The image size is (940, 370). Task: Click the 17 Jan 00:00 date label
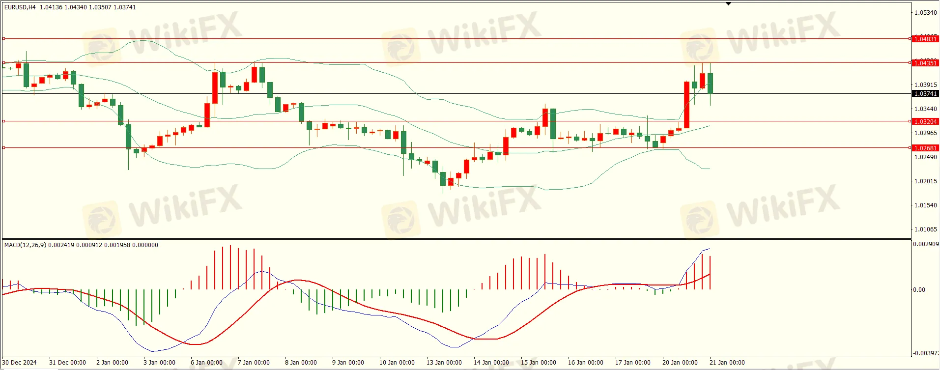point(633,363)
